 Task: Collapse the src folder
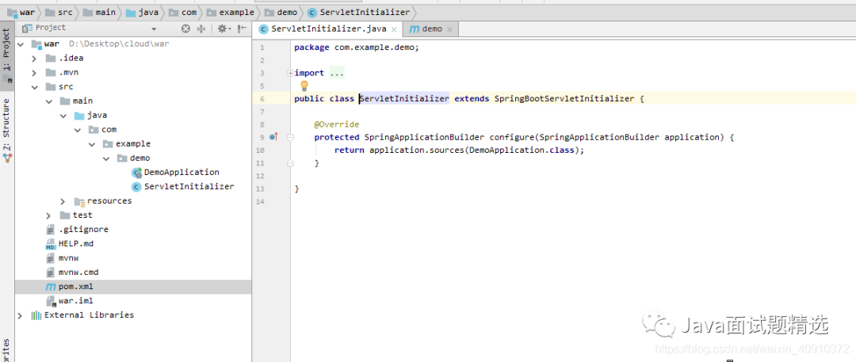(x=34, y=86)
